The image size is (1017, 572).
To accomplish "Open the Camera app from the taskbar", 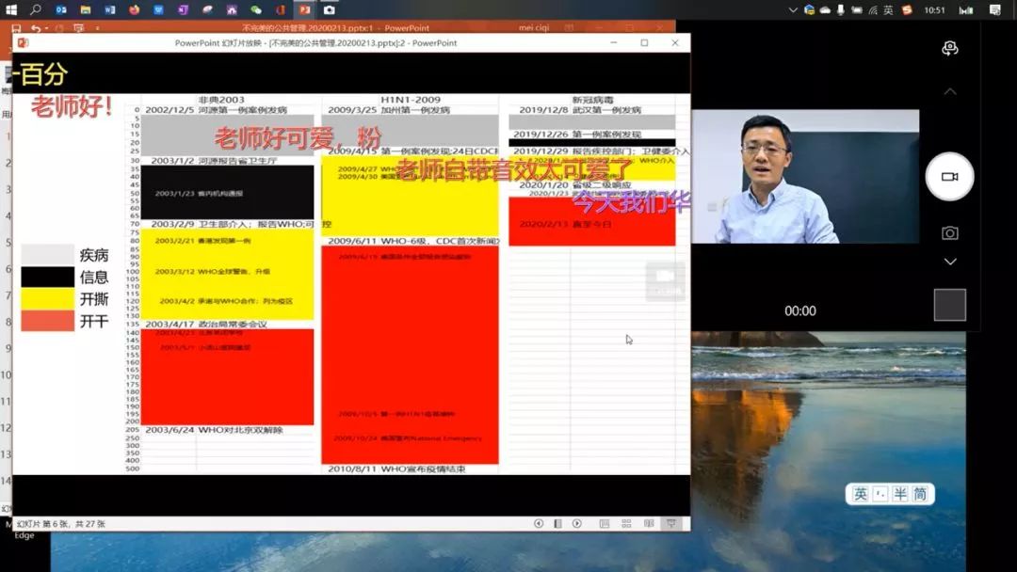I will [328, 10].
